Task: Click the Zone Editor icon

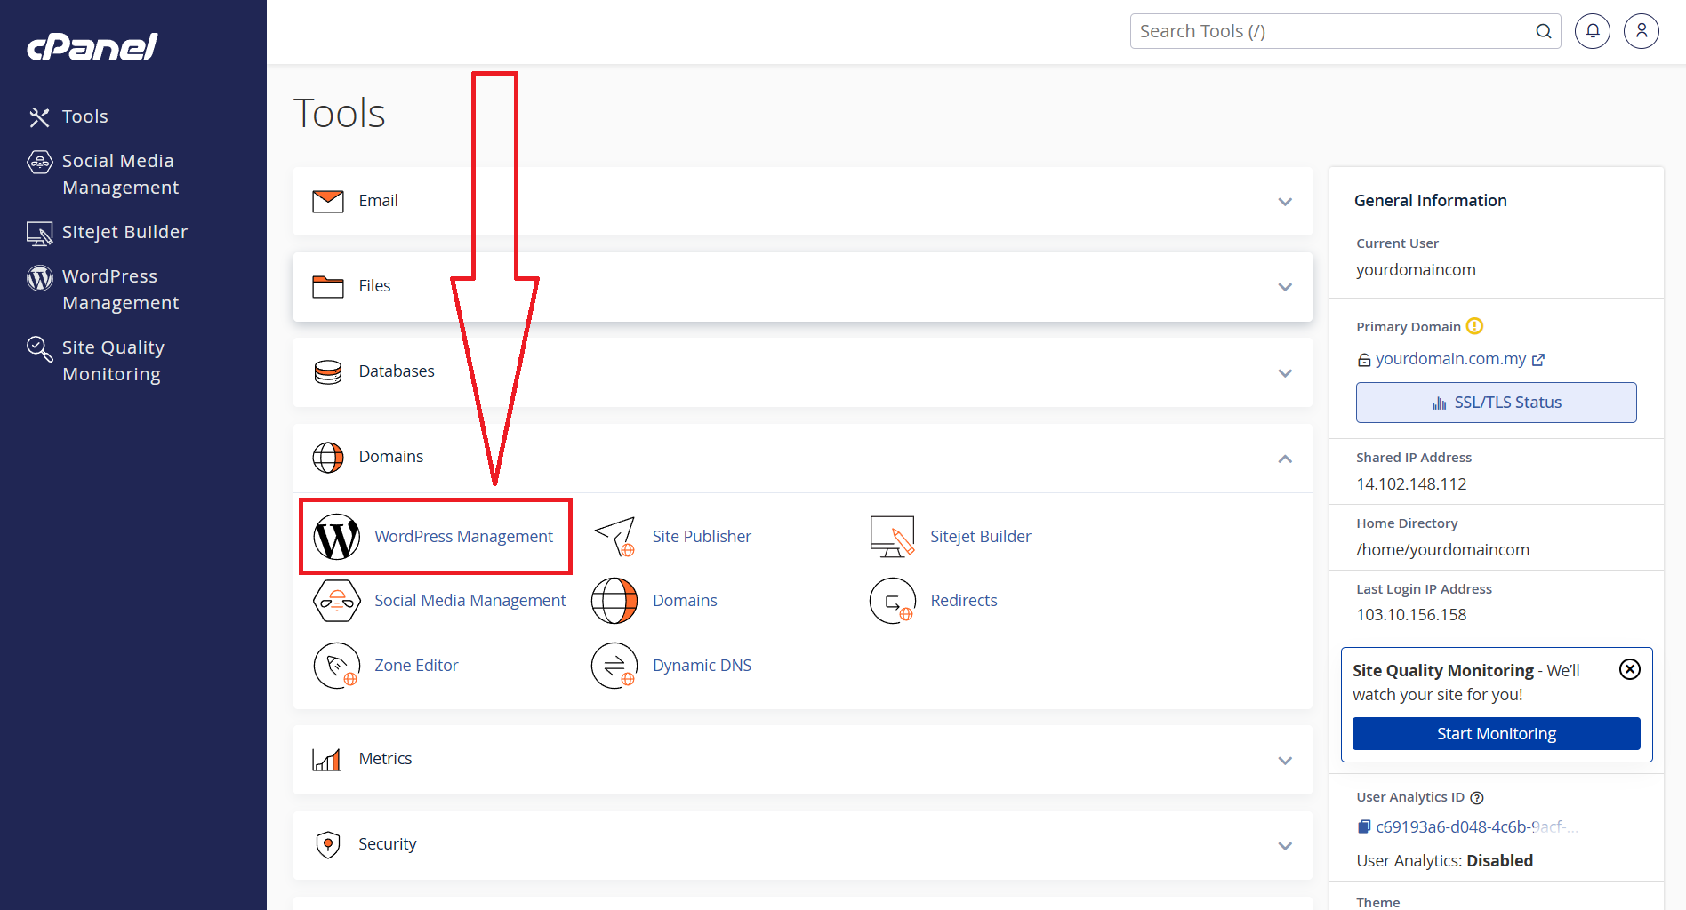Action: click(x=337, y=666)
